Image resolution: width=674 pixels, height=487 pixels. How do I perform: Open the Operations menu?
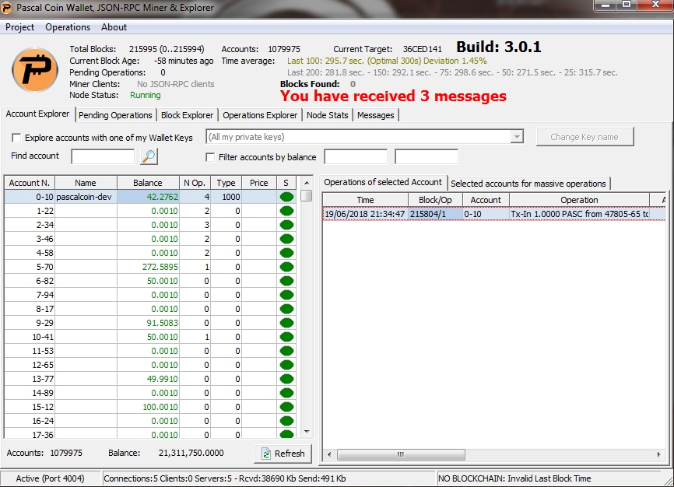click(x=68, y=27)
